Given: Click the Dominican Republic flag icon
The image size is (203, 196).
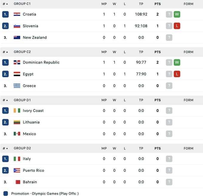Looking at the screenshot, I should pos(17,63).
